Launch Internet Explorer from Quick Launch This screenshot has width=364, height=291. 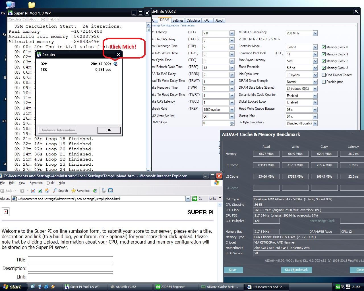pos(46,287)
